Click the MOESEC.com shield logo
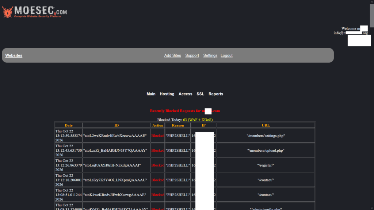The image size is (374, 210). point(35,12)
